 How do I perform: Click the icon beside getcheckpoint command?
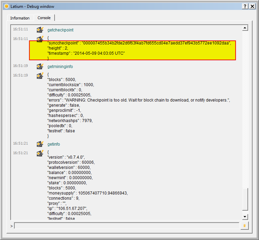(40, 30)
